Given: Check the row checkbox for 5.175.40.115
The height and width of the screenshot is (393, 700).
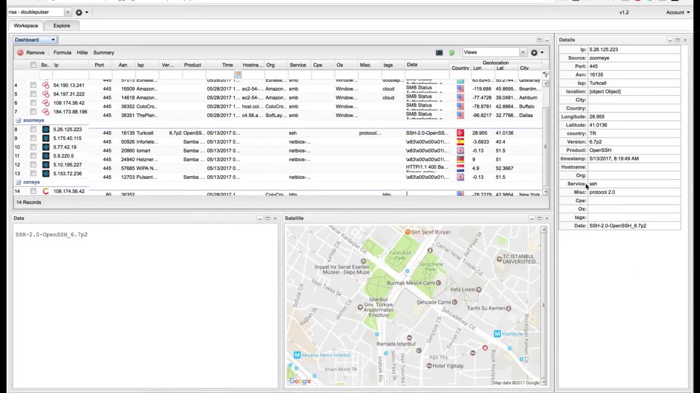Looking at the screenshot, I should 33,138.
